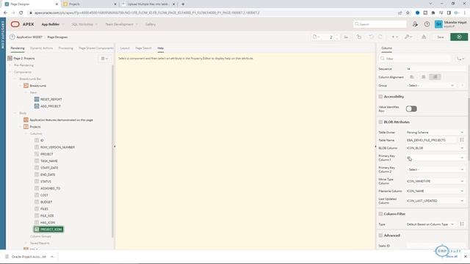Toggle Value Identifies Row switch

coord(411,109)
